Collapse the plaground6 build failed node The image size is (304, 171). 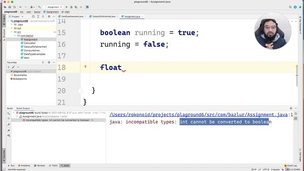click(x=14, y=113)
